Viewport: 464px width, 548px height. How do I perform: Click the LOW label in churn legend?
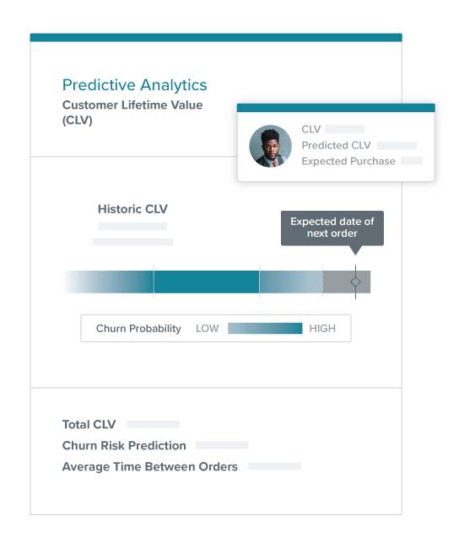coord(208,329)
